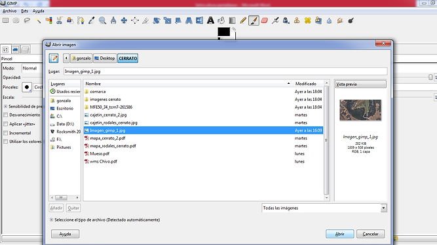Viewport: 437px width, 245px height.
Task: Select the Select by Color tool
Action: 48,20
